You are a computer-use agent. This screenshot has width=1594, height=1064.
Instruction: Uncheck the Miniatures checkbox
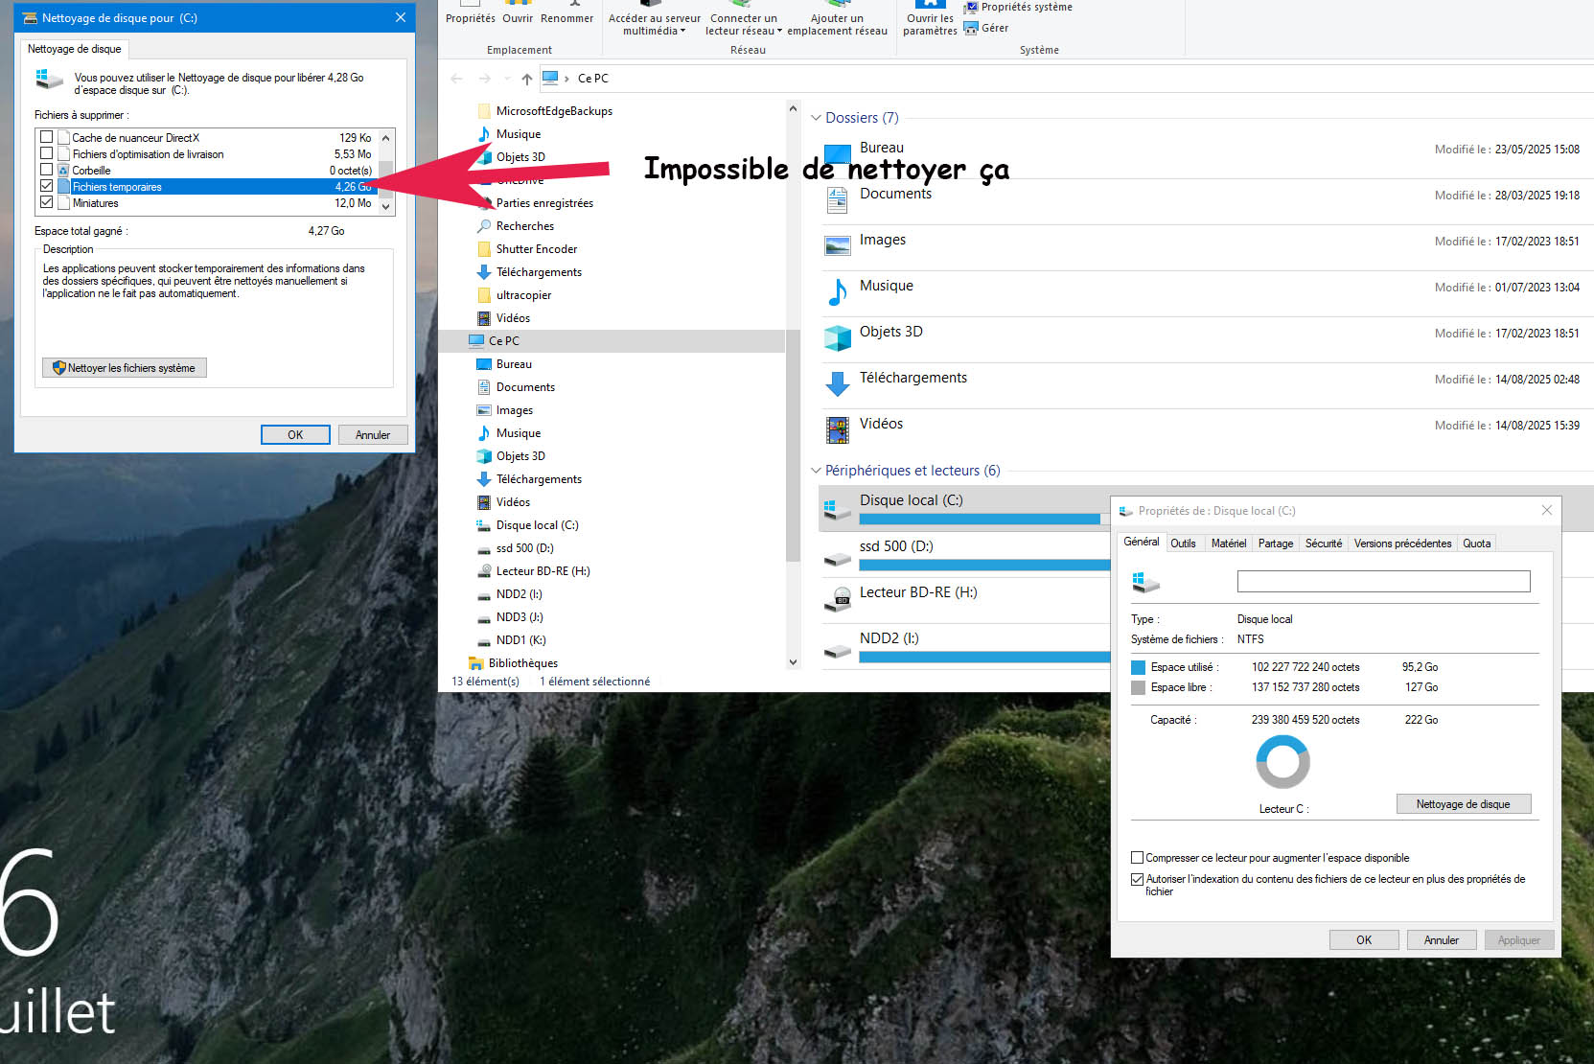click(46, 202)
